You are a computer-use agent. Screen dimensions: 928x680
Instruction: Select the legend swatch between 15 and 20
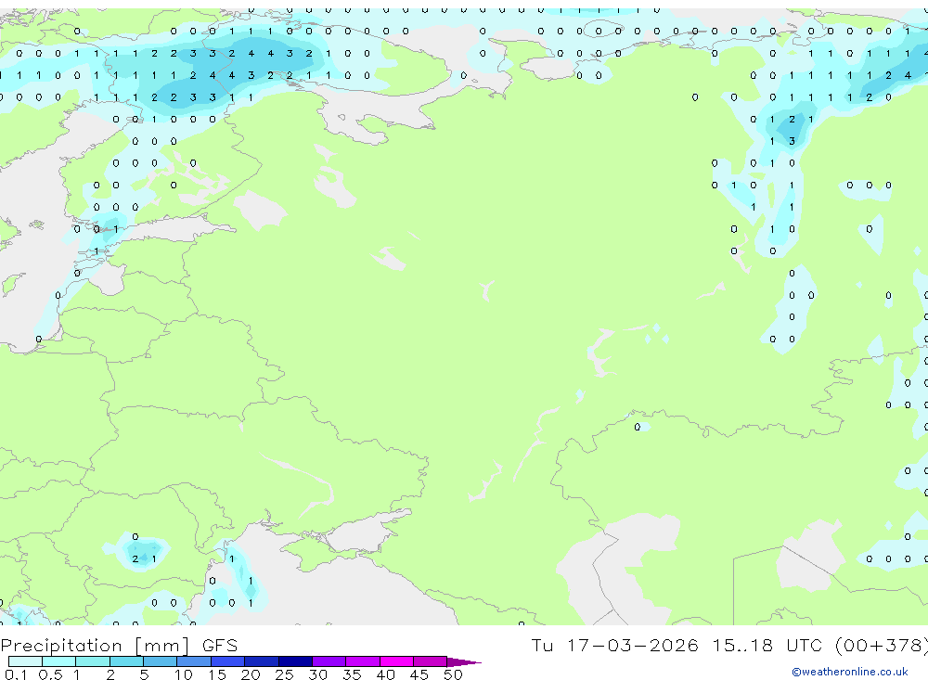(228, 661)
